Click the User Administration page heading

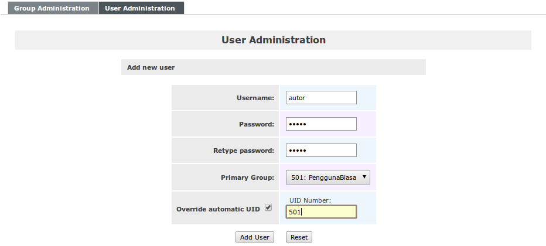tap(273, 40)
